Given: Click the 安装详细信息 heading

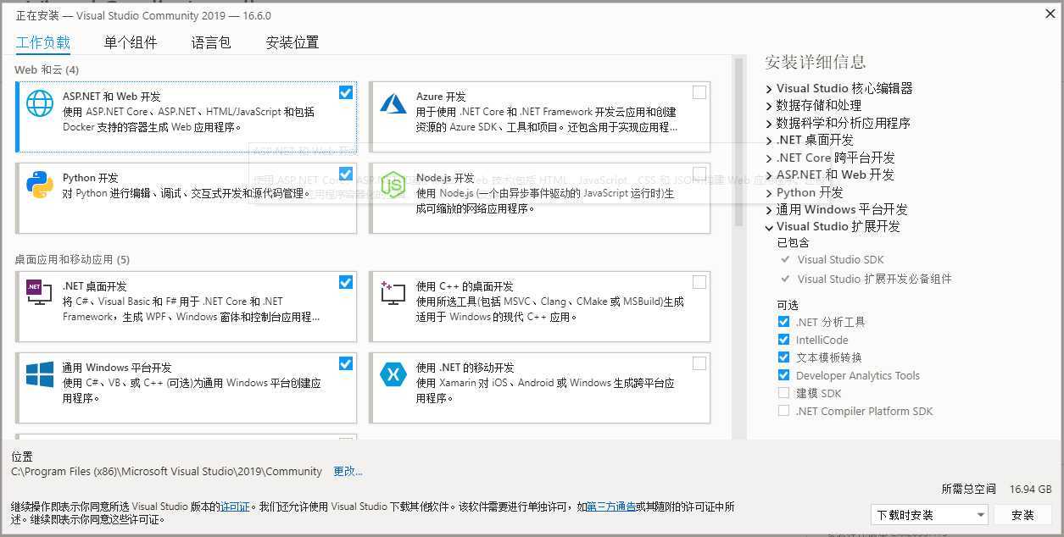Looking at the screenshot, I should [x=815, y=61].
